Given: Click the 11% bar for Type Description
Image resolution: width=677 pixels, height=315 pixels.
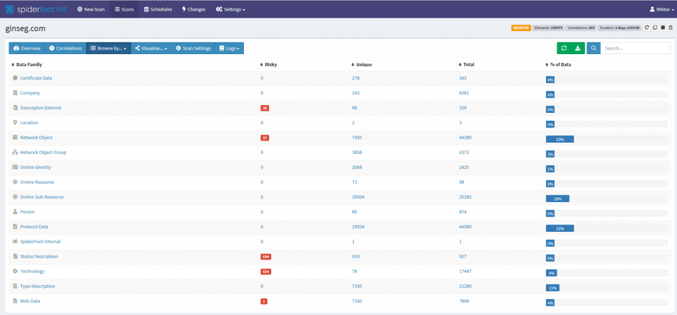Looking at the screenshot, I should click(553, 288).
